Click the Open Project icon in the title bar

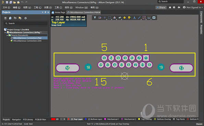coord(19,2)
